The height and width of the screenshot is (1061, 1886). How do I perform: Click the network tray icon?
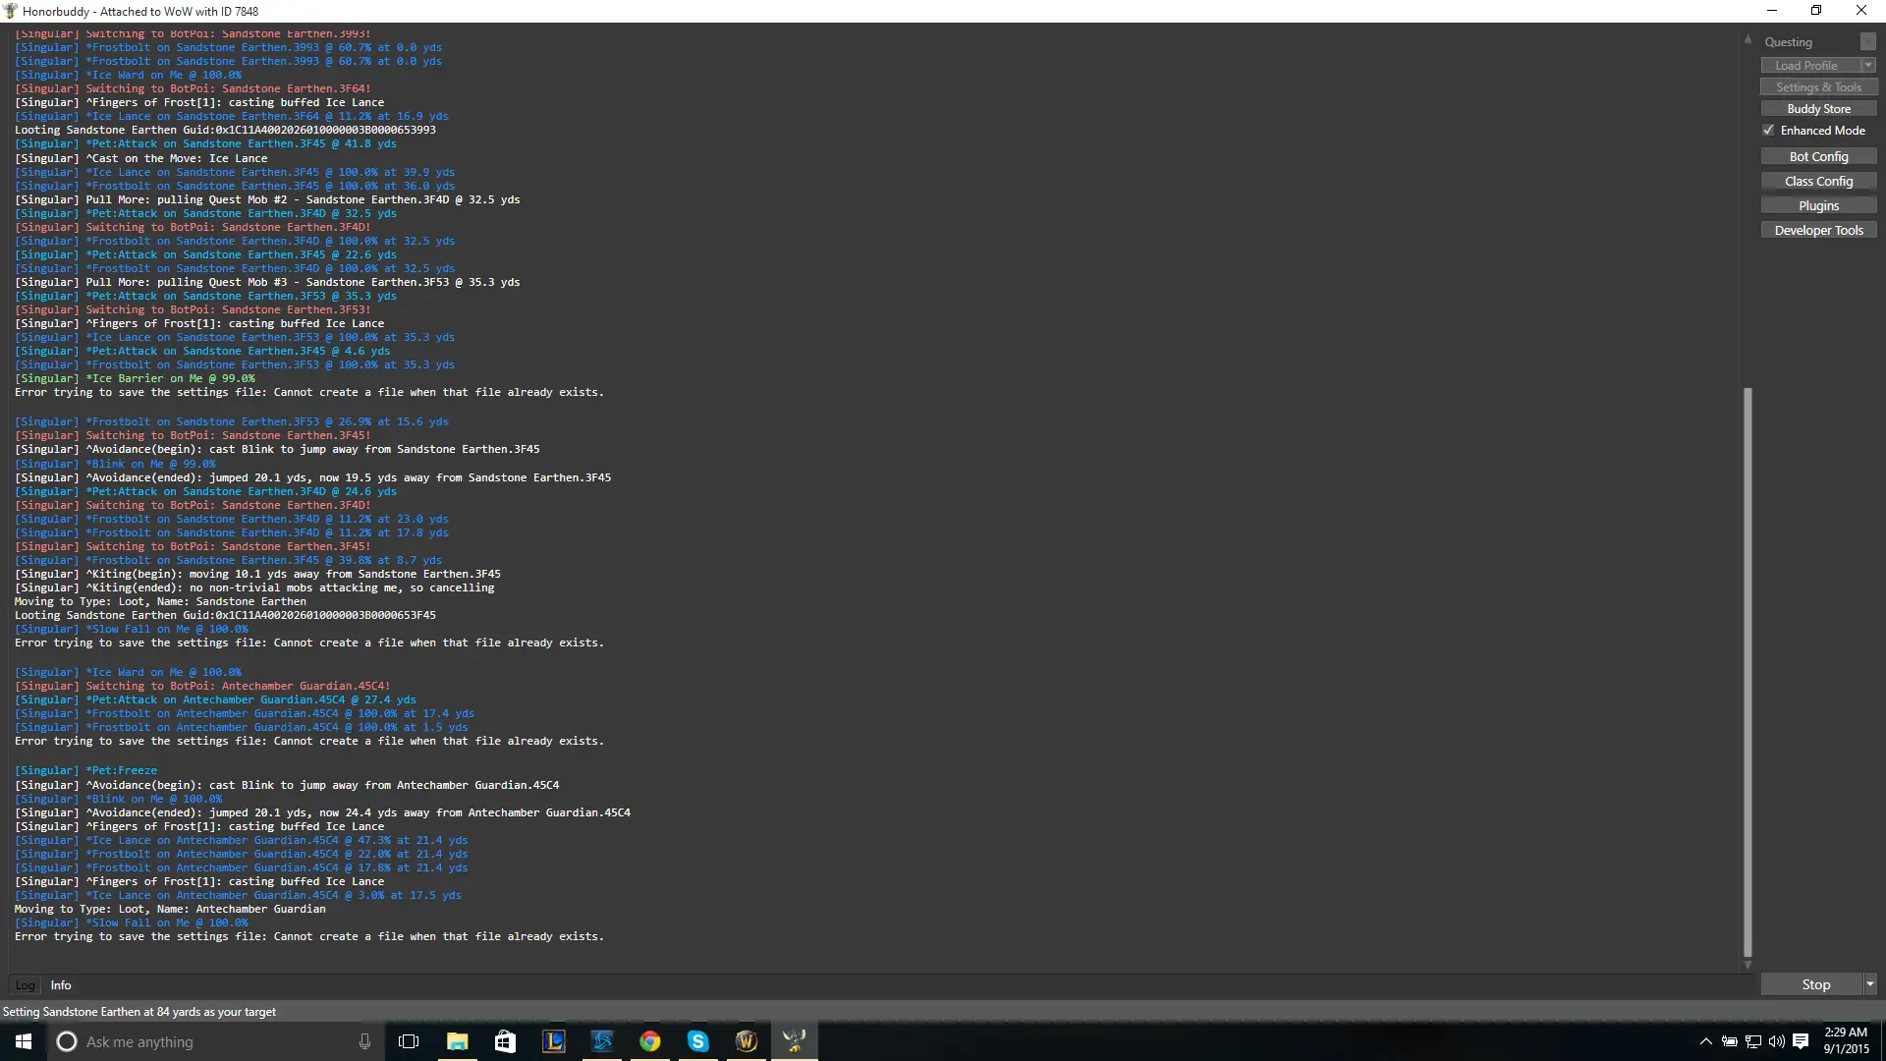click(x=1753, y=1041)
